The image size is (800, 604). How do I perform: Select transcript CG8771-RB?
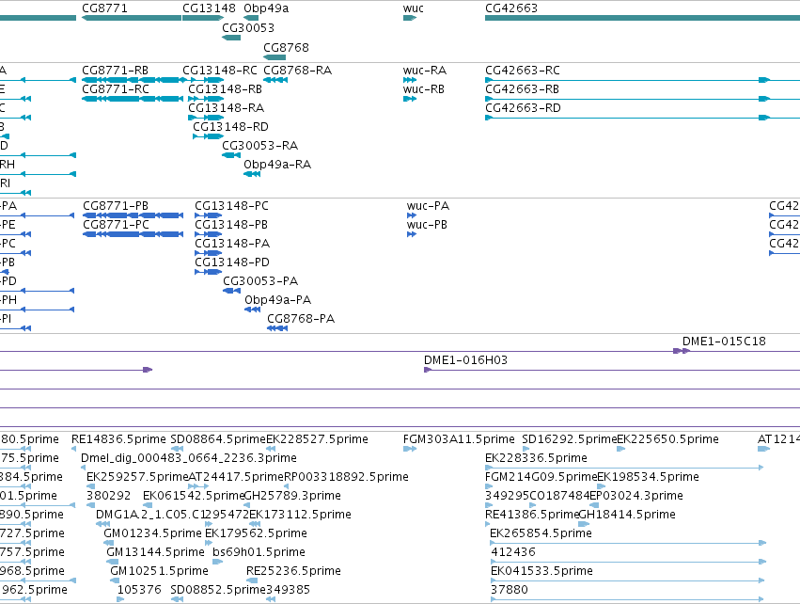pos(116,70)
